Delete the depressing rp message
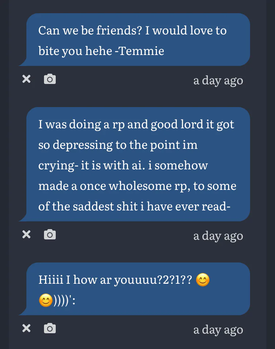 tap(26, 234)
